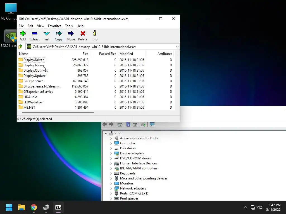Click the Add toolbar icon in 7-Zip
Image resolution: width=286 pixels, height=214 pixels.
click(23, 36)
